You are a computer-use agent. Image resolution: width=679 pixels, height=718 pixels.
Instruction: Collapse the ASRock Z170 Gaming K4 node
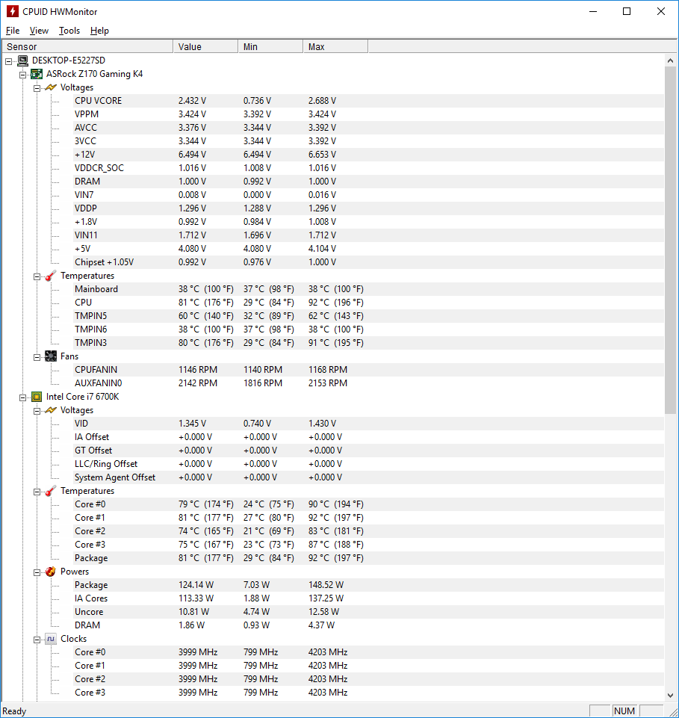coord(22,75)
